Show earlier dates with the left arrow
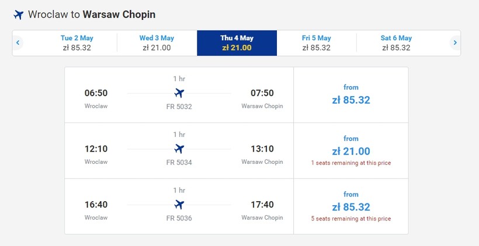Viewport: 479px width, 246px height. coord(18,43)
